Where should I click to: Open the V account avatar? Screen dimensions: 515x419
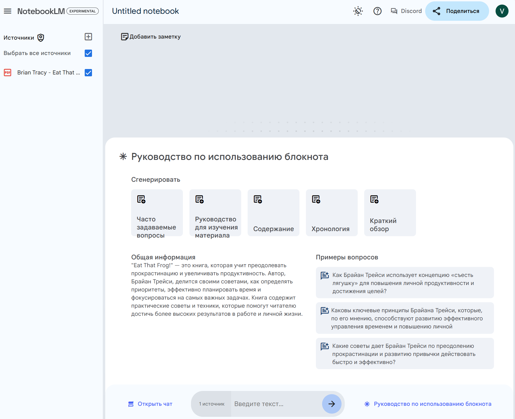pos(502,11)
